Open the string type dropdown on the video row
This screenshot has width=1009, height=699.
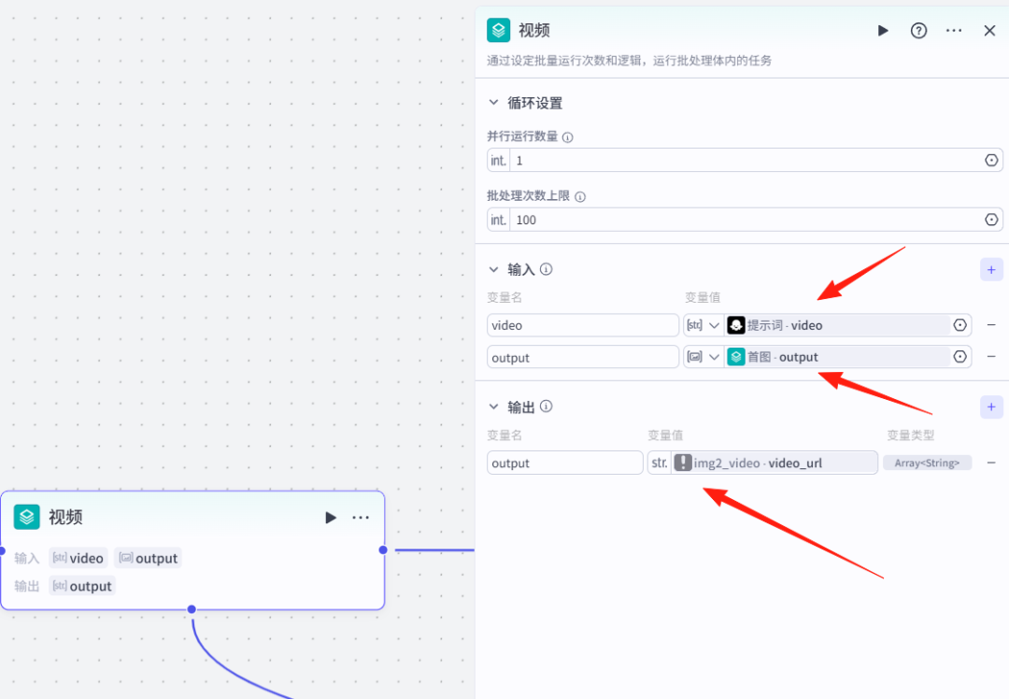coord(703,324)
